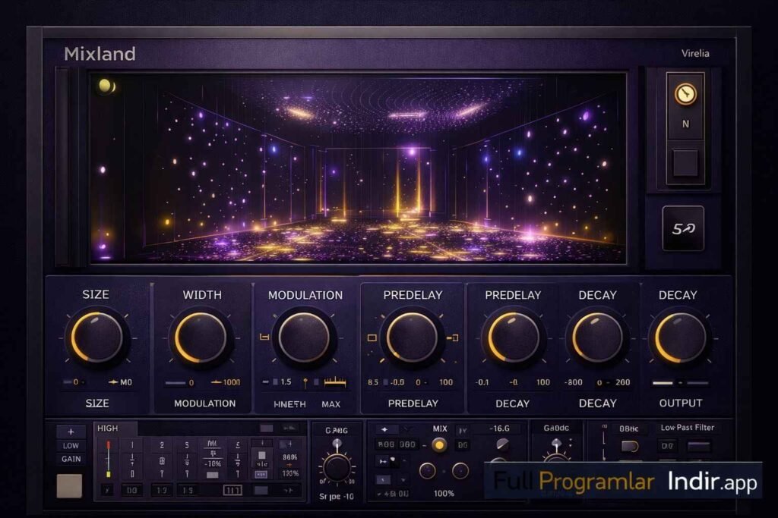
Task: Select the GAIN button
Action: [x=71, y=459]
